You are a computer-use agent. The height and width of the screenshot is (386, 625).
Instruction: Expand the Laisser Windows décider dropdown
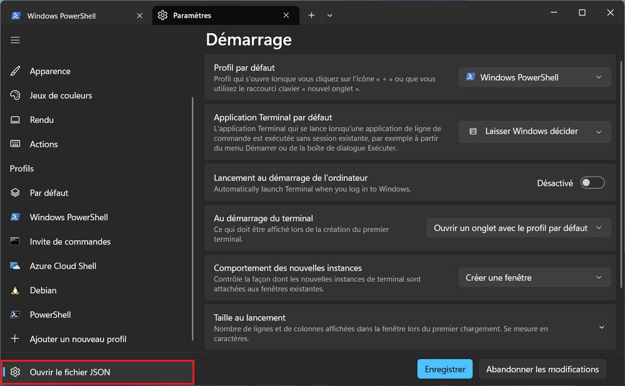pyautogui.click(x=534, y=132)
